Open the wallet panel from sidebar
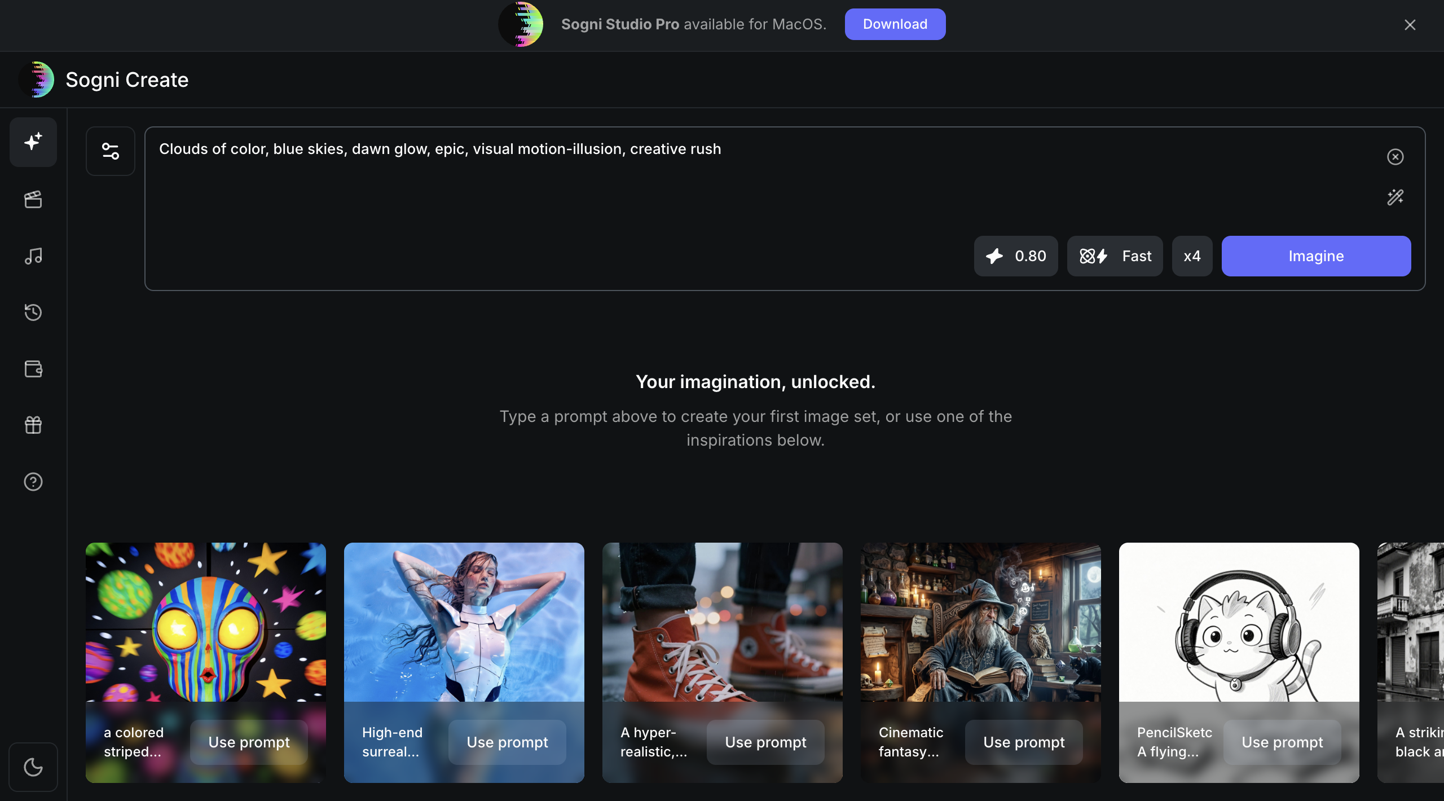Screen dimensions: 1444x801 [33, 368]
